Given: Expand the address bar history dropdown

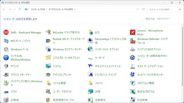Looking at the screenshot, I should point(137,9).
